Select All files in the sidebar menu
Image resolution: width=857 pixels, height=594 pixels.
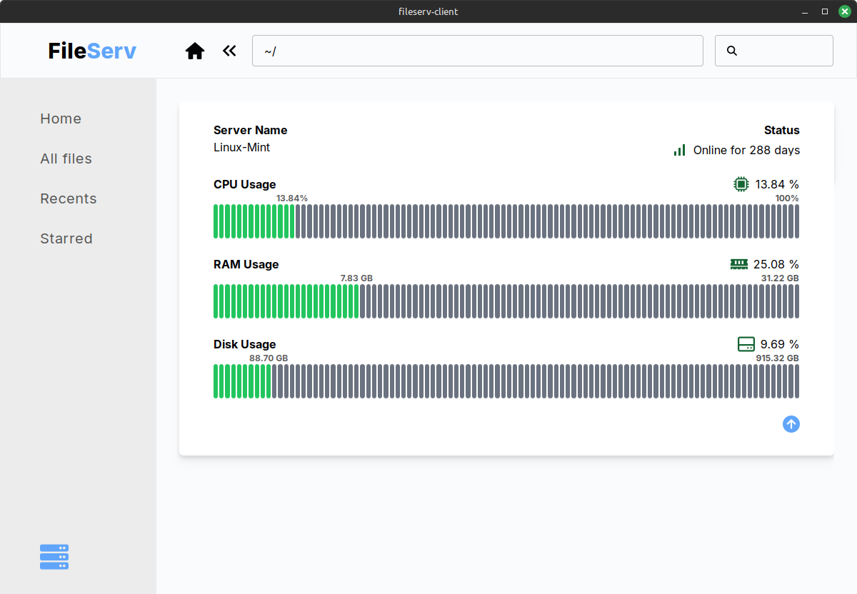tap(66, 158)
